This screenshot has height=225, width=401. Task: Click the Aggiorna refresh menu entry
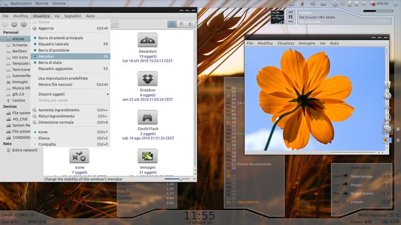(70, 28)
